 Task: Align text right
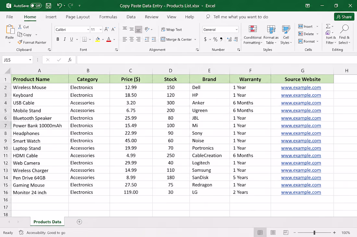coord(139,39)
